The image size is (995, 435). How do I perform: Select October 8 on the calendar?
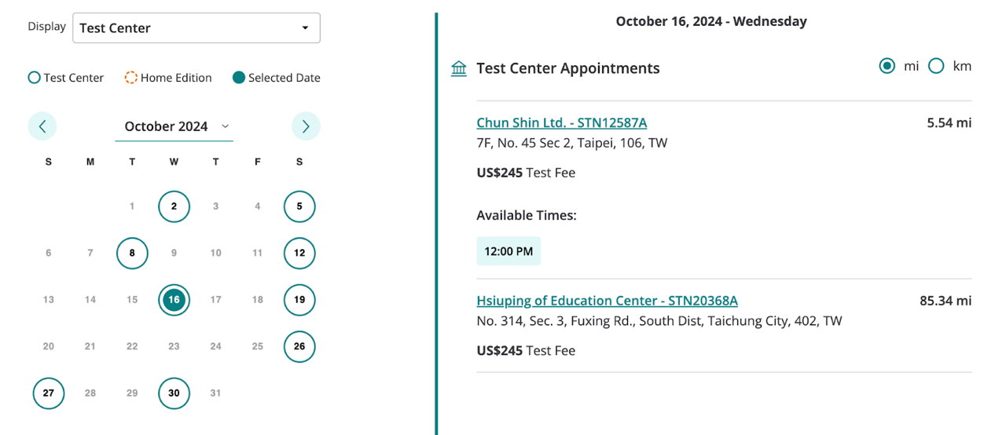coord(132,254)
